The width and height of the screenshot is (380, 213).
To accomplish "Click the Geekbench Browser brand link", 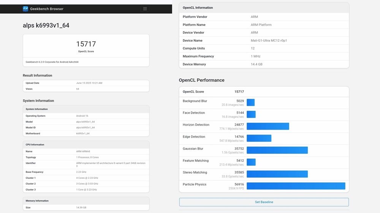I will coord(46,9).
